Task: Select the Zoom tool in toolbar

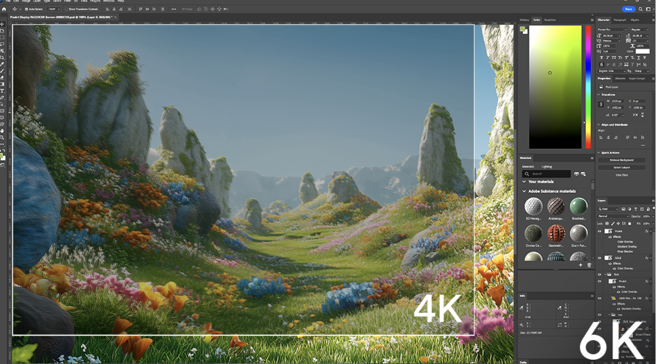Action: (2, 138)
